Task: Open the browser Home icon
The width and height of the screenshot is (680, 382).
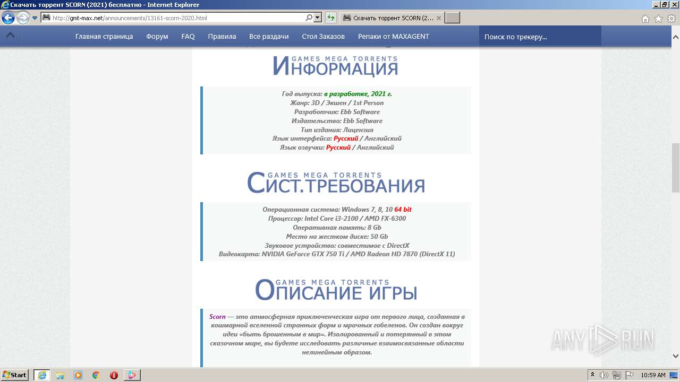Action: coord(645,19)
